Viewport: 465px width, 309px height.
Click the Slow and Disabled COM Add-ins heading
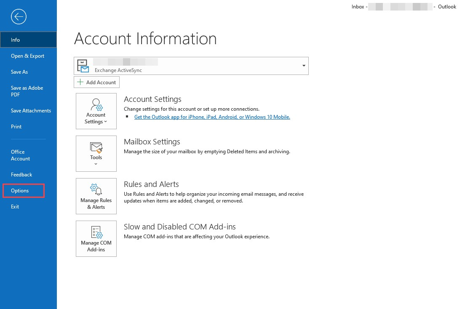(x=180, y=226)
